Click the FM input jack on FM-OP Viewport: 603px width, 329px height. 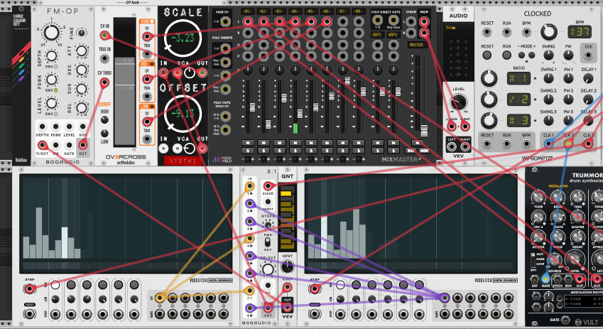[56, 145]
